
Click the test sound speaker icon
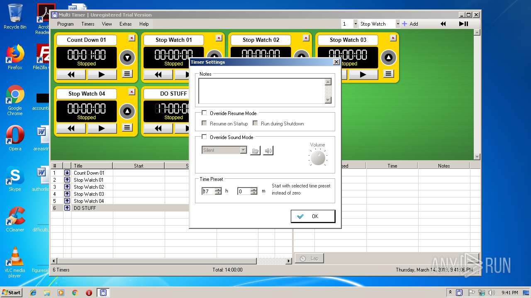(x=268, y=151)
